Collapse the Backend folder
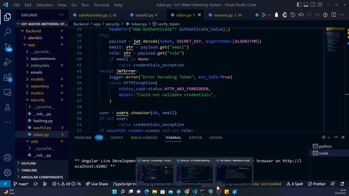 click(33, 31)
